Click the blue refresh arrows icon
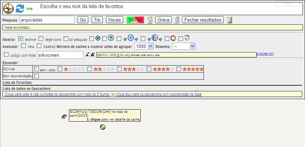305x147 pixels. (20, 8)
